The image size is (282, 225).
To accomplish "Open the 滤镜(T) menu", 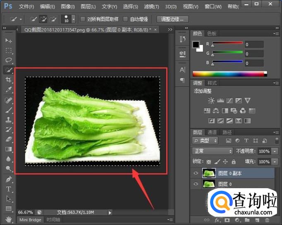I will click(151, 7).
